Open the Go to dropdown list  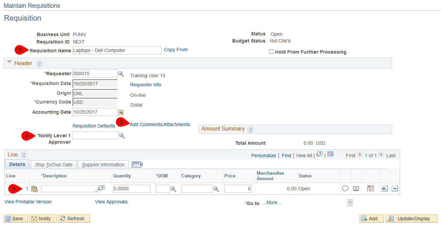coord(350,203)
